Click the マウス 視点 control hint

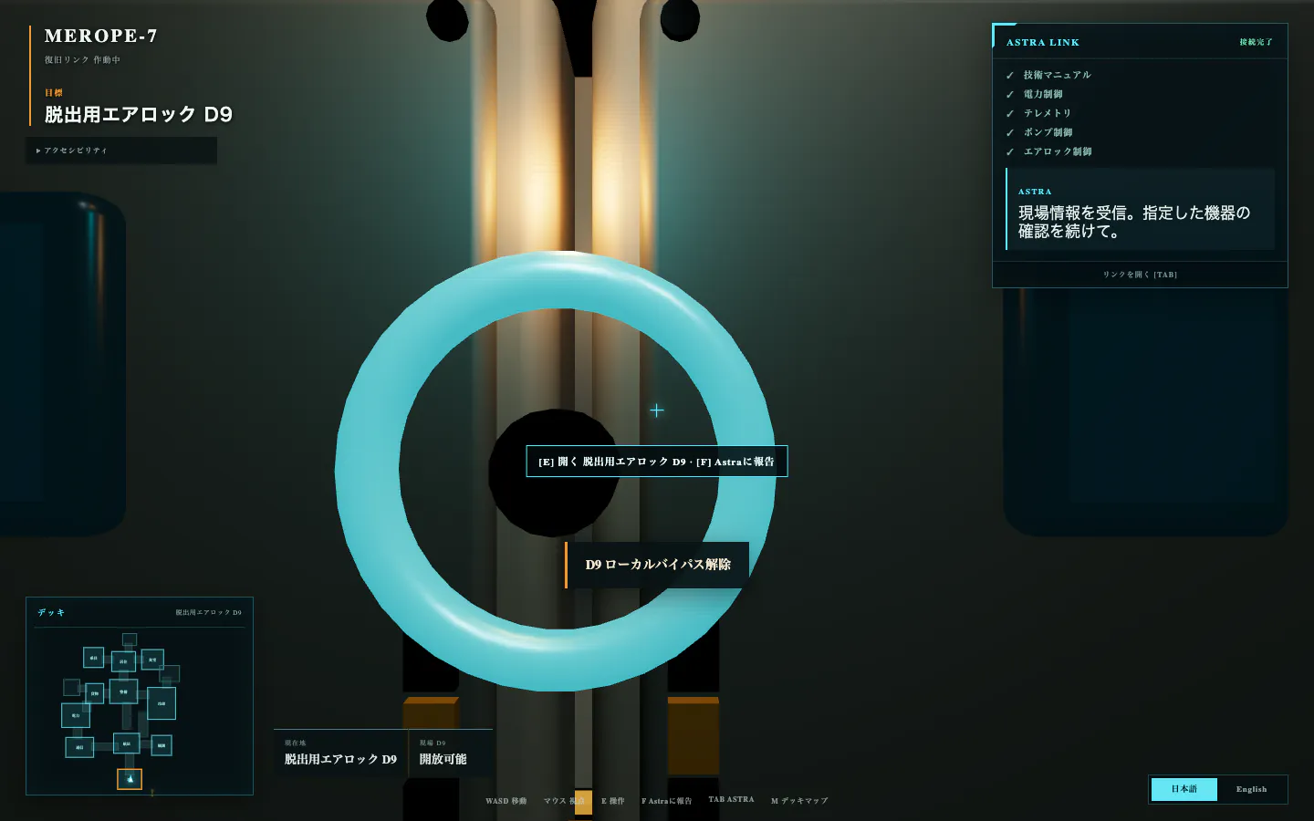564,801
